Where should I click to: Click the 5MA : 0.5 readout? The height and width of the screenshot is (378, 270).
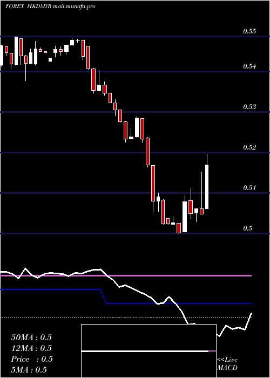pyautogui.click(x=29, y=370)
